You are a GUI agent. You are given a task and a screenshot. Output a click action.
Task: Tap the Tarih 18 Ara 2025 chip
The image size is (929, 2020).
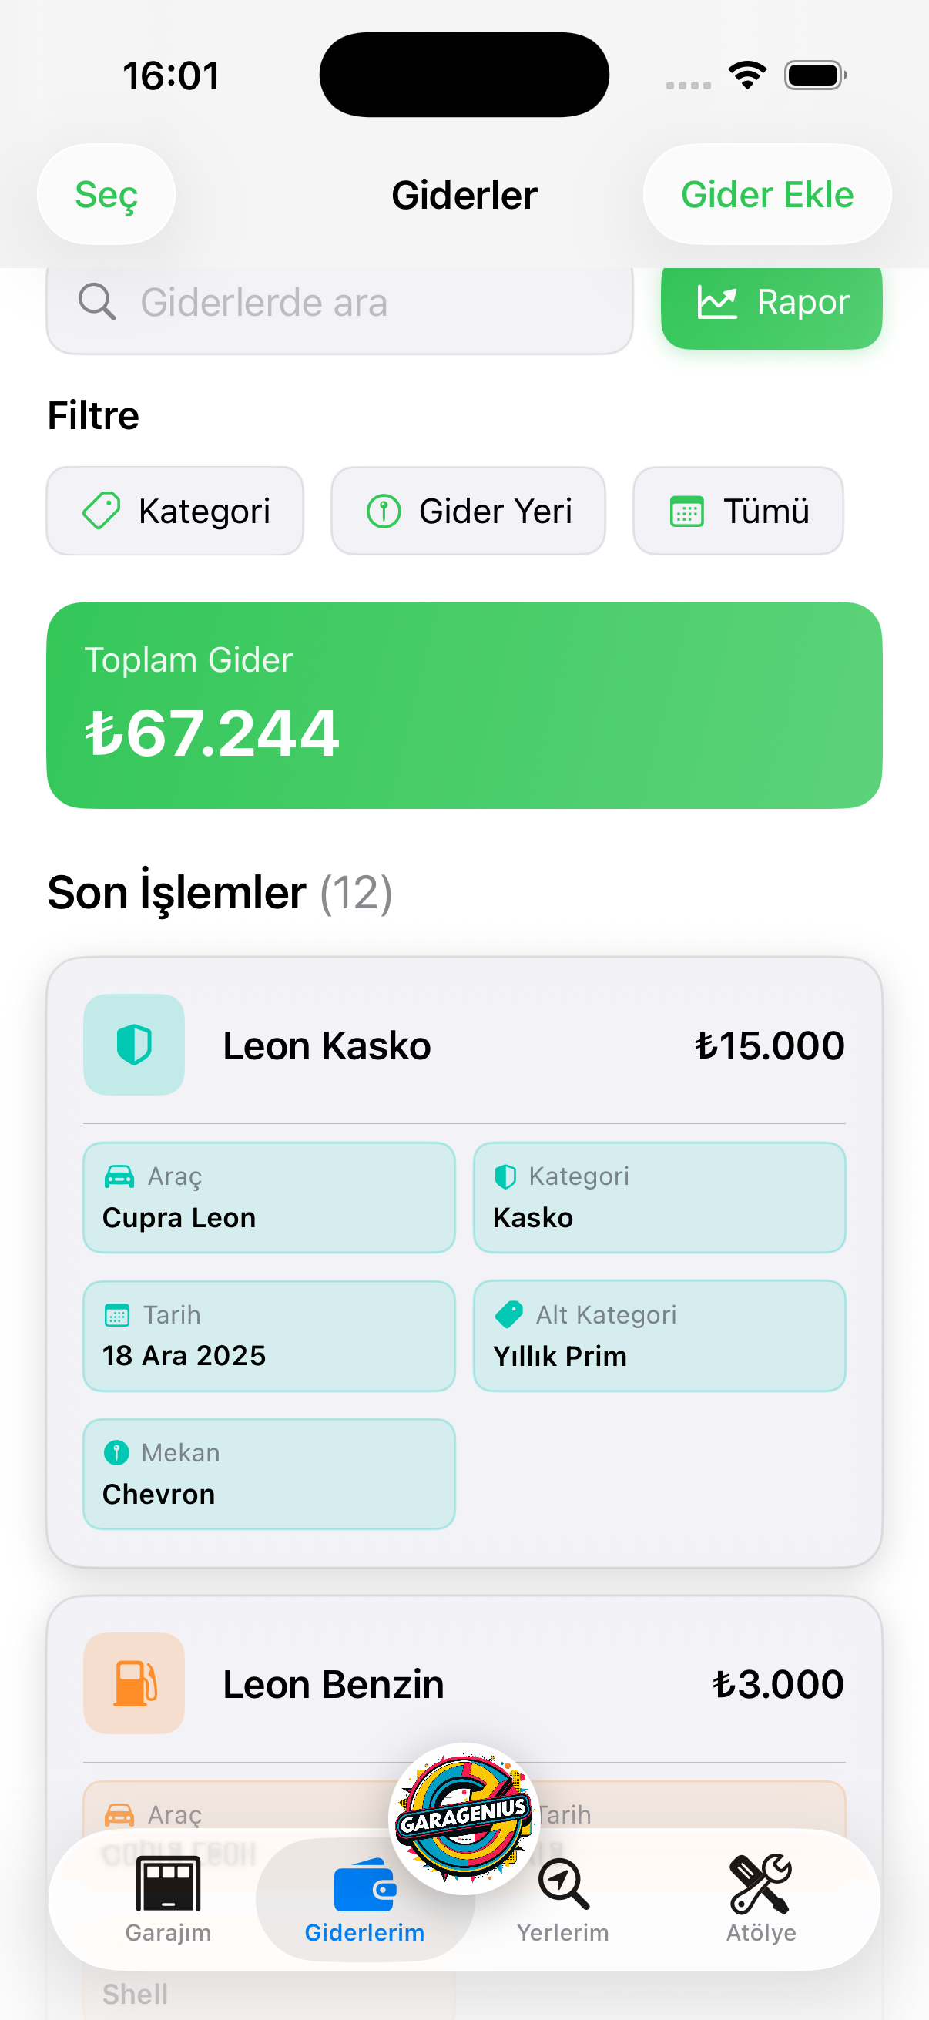pos(269,1336)
